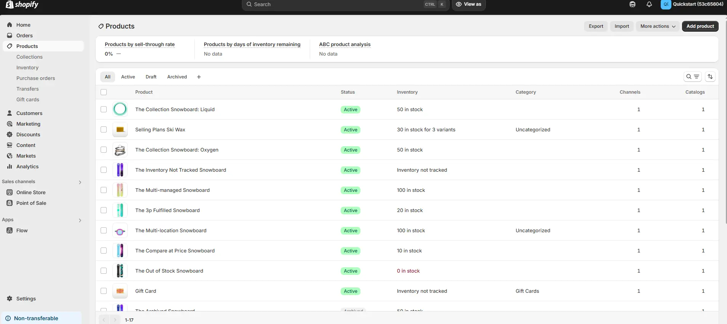Click the View as button
727x324 pixels.
[469, 5]
